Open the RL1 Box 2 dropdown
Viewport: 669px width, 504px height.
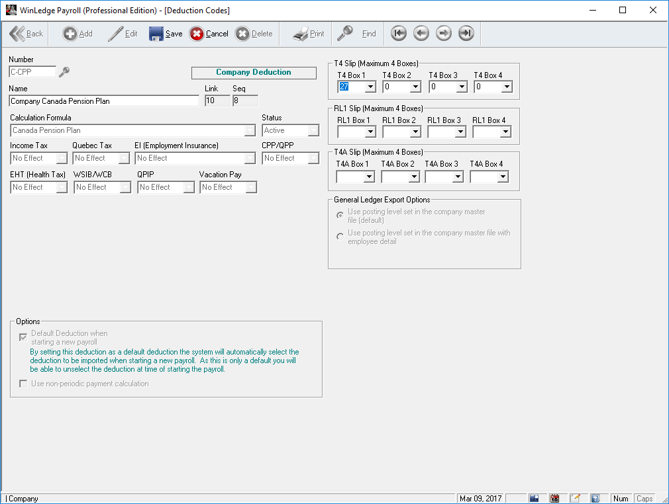pos(415,132)
